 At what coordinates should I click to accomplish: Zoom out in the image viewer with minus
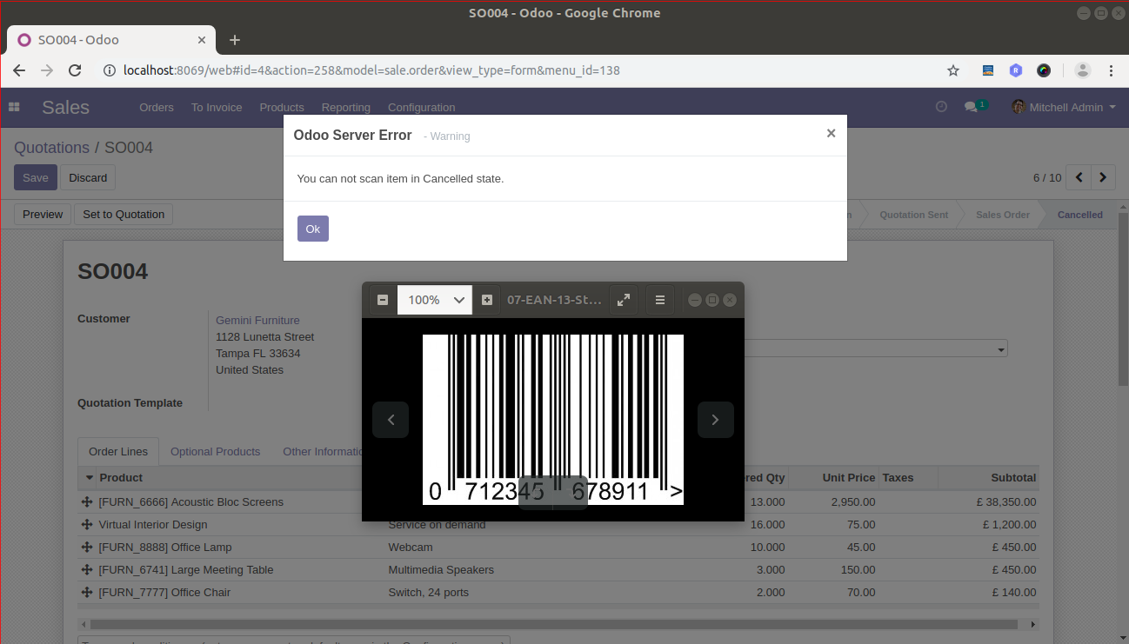pos(383,300)
